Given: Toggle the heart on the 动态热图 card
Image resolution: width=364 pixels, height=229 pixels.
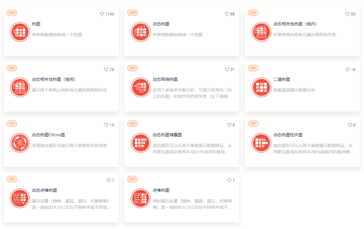Looking at the screenshot, I should point(227,14).
